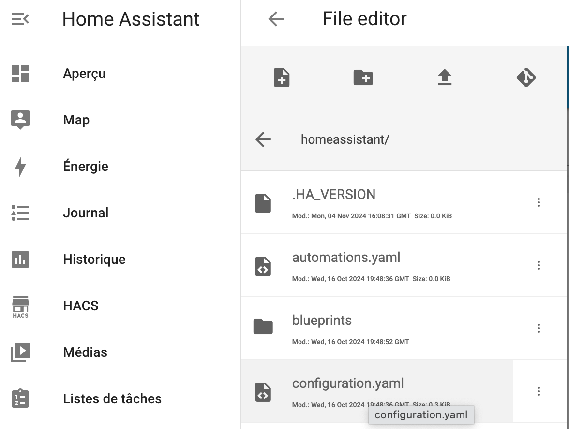Collapse the Home Assistant sidebar menu
This screenshot has width=569, height=429.
20,19
